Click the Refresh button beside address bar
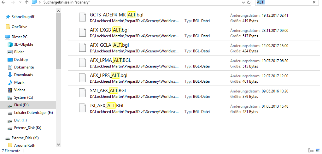 [x=249, y=3]
